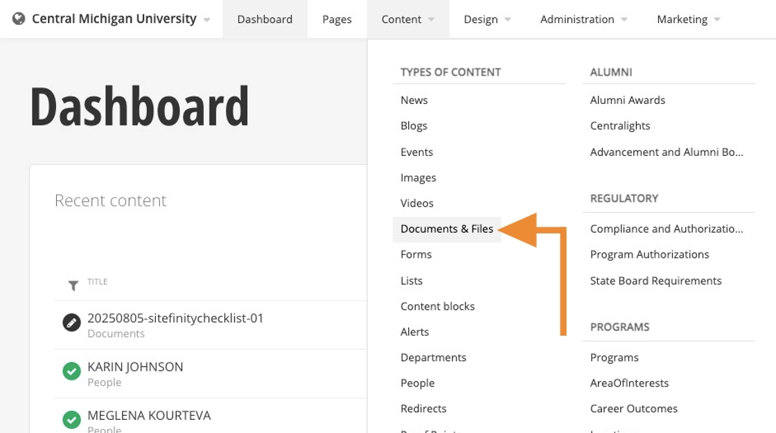
Task: Open Career Outcomes entry
Action: tap(633, 409)
